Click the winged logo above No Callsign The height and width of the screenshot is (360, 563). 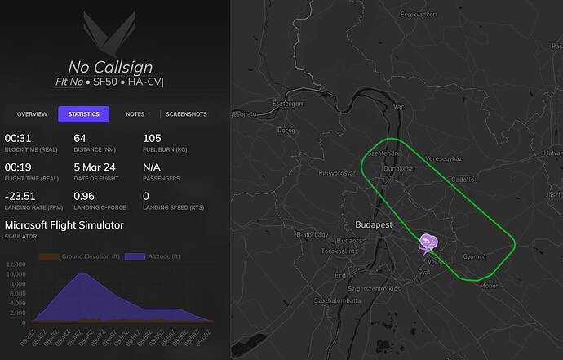109,34
